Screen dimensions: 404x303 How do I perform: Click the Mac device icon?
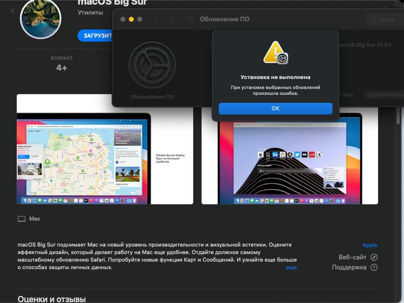click(x=22, y=219)
